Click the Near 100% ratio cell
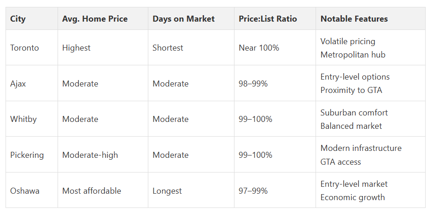The height and width of the screenshot is (213, 445). pyautogui.click(x=259, y=48)
